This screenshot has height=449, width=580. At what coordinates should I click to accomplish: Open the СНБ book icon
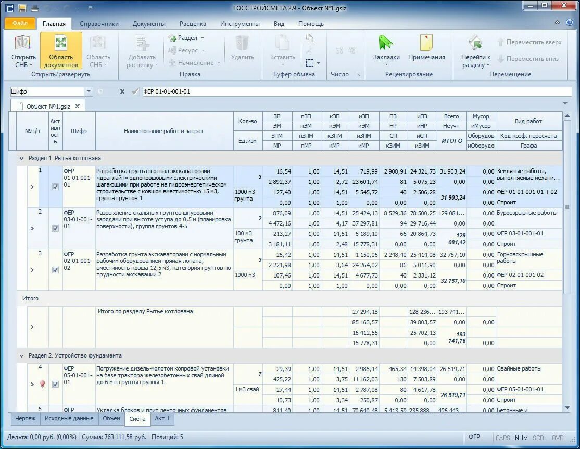(23, 43)
